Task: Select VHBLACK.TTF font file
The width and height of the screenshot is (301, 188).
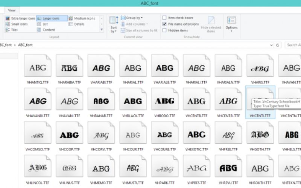Action: tap(133, 103)
